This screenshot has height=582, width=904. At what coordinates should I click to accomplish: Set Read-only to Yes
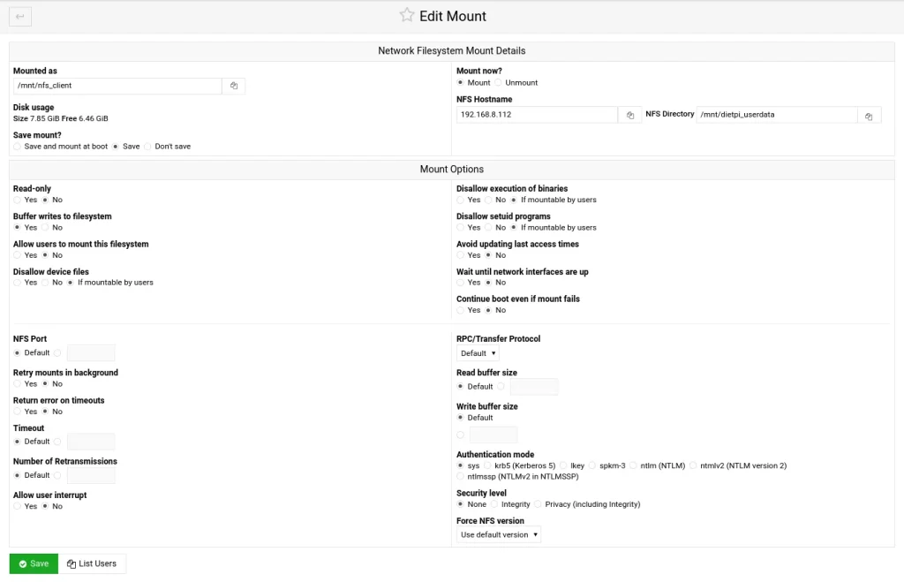pos(18,200)
